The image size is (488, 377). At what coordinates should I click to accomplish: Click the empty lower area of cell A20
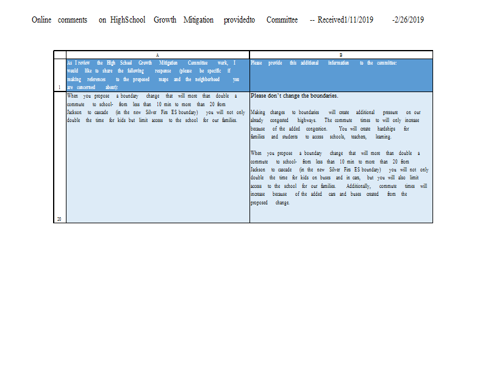click(158, 174)
